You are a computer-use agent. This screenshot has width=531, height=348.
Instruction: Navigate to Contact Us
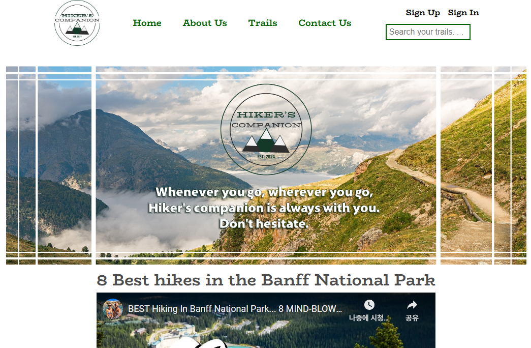[x=325, y=23]
